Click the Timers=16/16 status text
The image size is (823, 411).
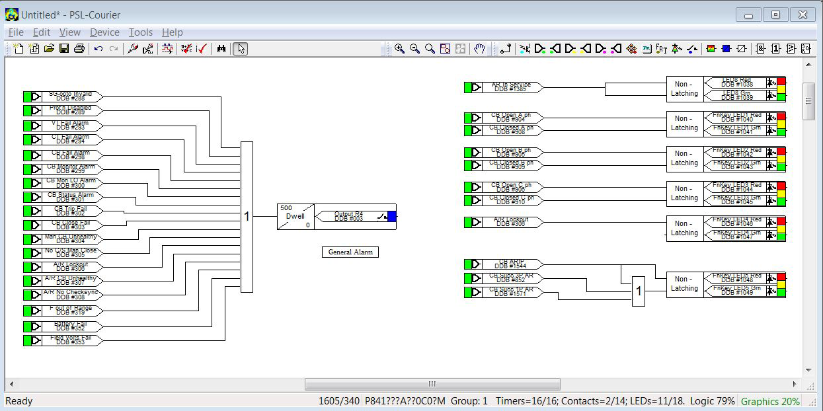[x=525, y=401]
